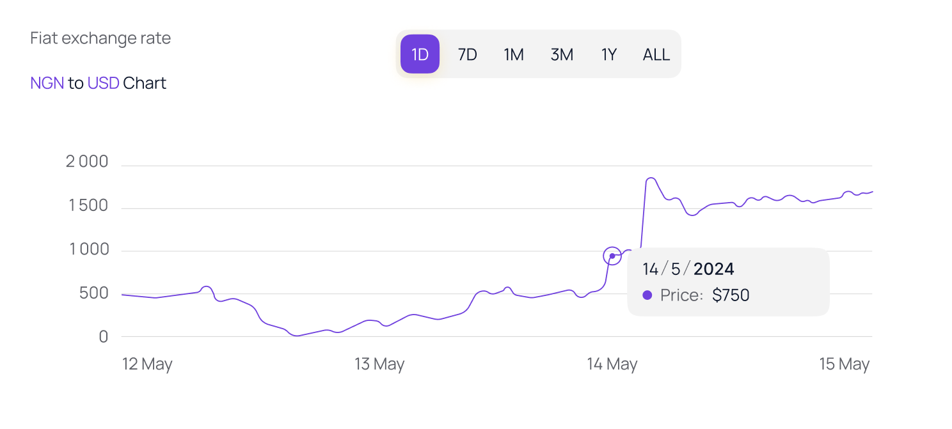Select the 1D time range tab
The image size is (952, 429).
[420, 54]
